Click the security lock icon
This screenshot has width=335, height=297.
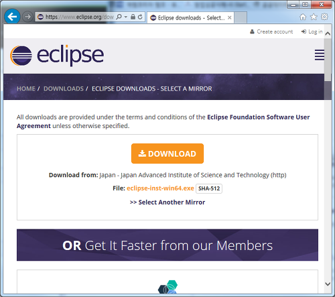(133, 17)
